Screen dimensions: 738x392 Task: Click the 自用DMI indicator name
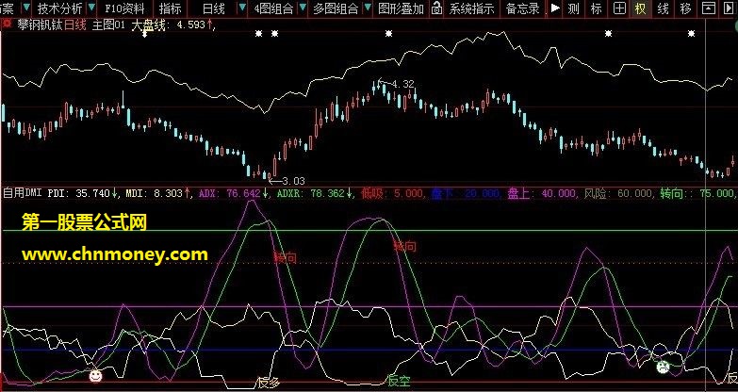23,192
